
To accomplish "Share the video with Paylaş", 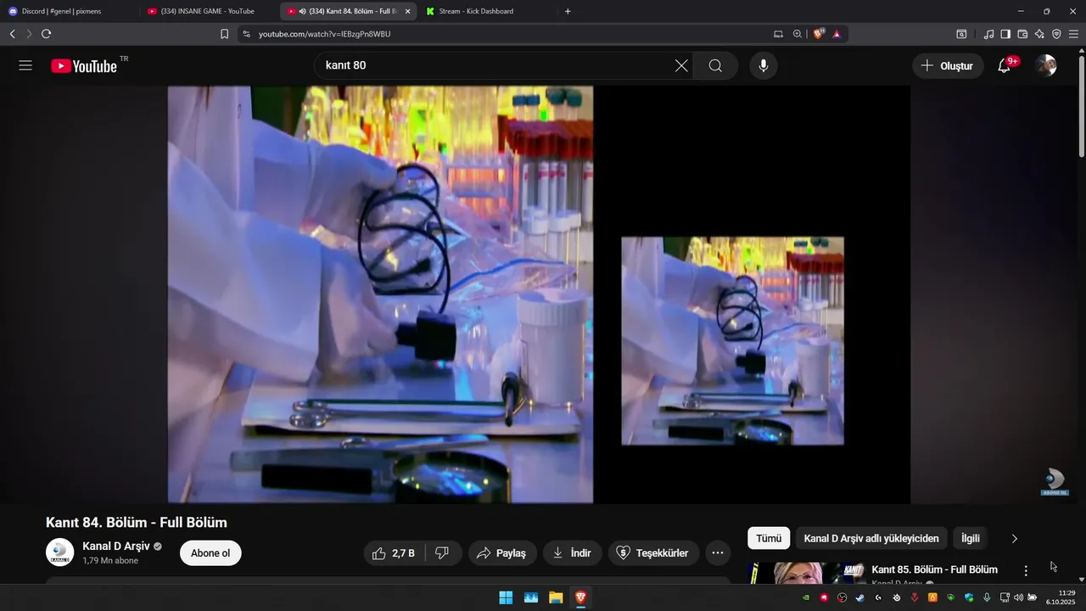I will (x=502, y=553).
